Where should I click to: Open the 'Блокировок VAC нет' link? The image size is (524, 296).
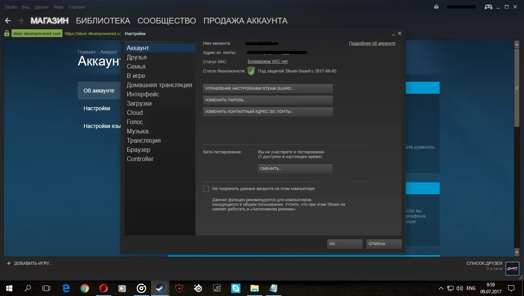(268, 61)
